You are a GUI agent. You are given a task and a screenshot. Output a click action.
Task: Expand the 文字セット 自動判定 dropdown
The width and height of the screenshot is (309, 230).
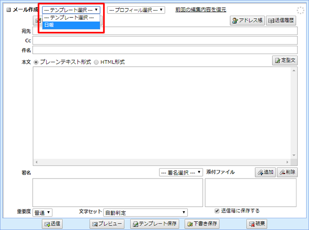(146, 213)
